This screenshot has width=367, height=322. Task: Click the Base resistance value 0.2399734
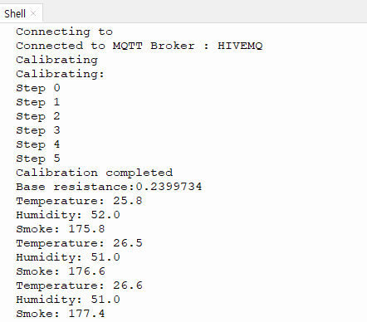[169, 187]
